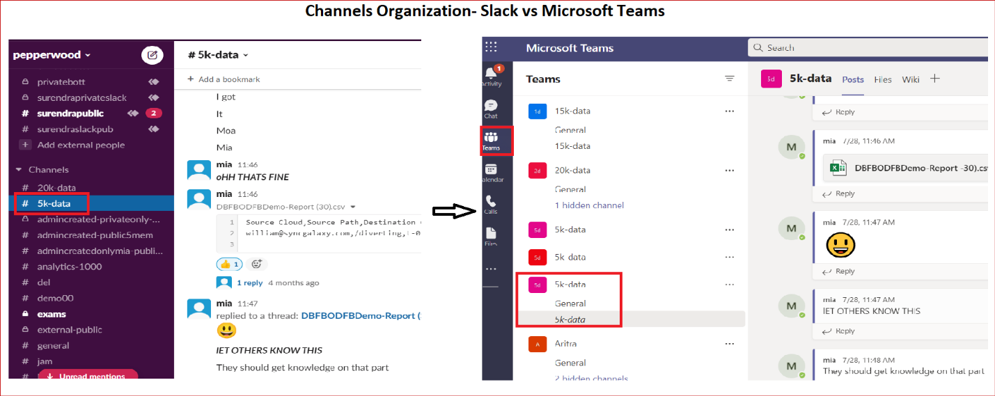Open the DBFBODFBDemo-Report thread link in Slack
This screenshot has width=995, height=396.
[x=360, y=316]
